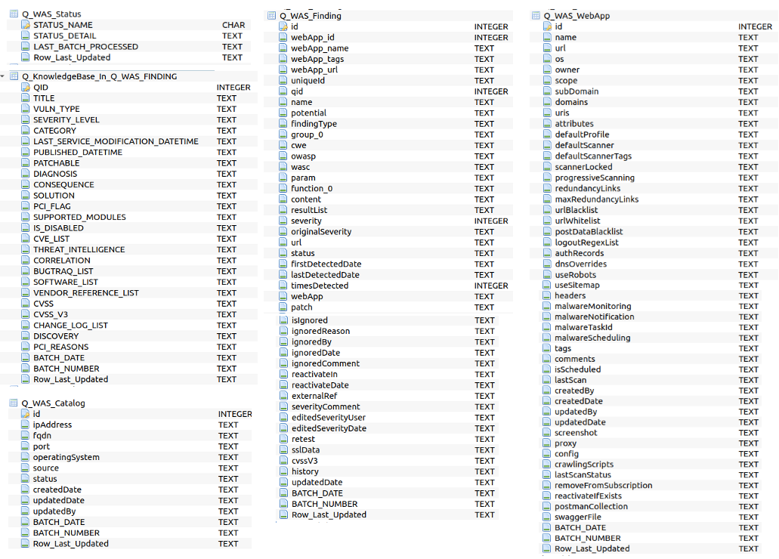Click the column icon next to sslData

(x=283, y=449)
